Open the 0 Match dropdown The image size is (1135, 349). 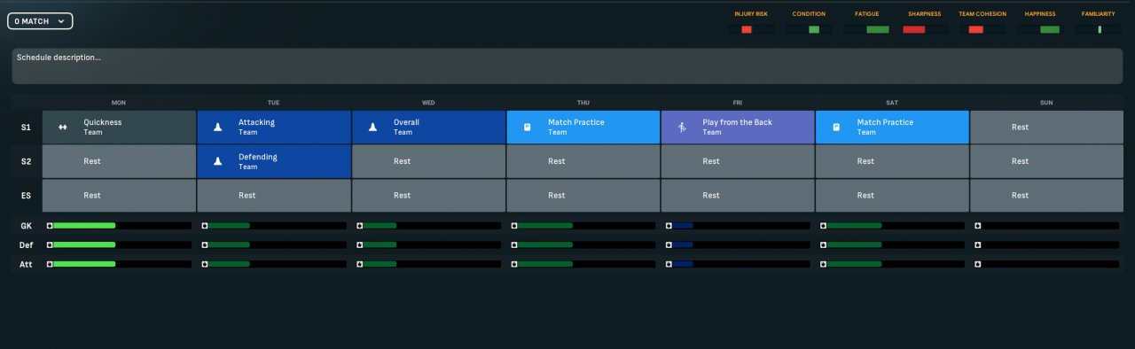[x=40, y=21]
